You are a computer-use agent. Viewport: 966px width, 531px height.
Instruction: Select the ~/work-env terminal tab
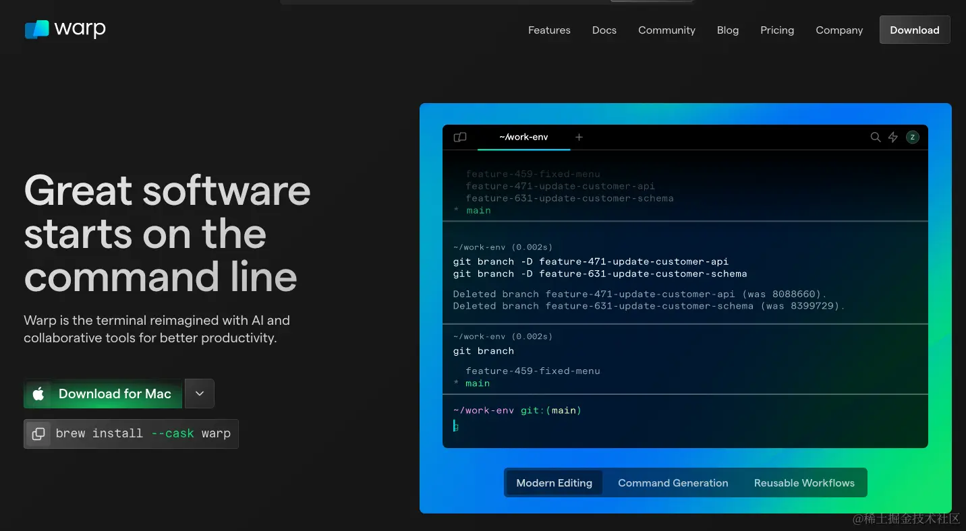pos(523,137)
